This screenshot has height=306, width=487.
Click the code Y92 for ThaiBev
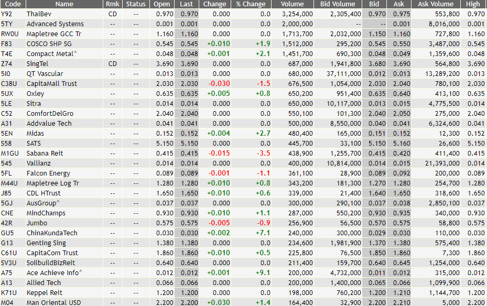pos(13,14)
